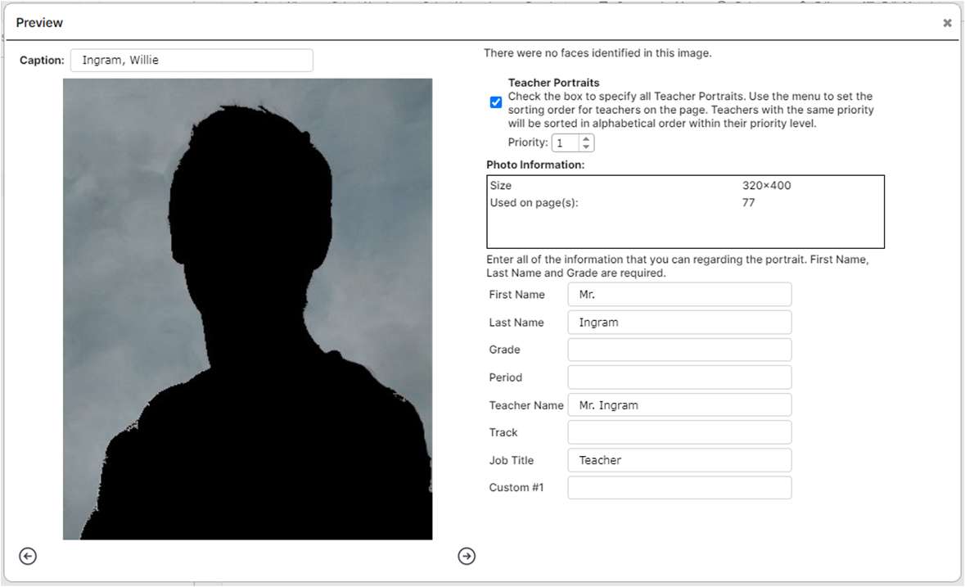The height and width of the screenshot is (587, 965).
Task: Focus the empty Custom #1 field
Action: (679, 487)
